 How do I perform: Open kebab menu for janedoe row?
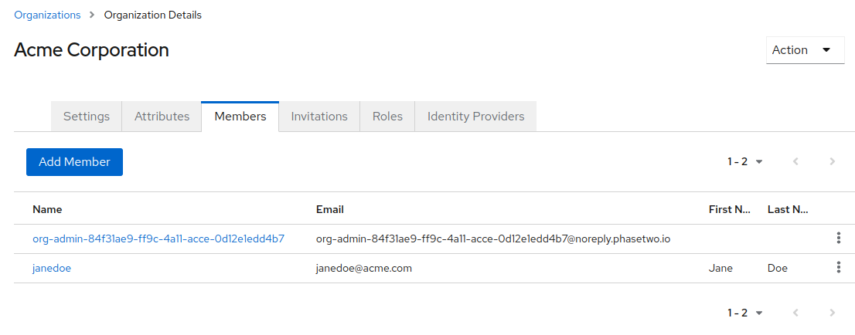tap(838, 267)
